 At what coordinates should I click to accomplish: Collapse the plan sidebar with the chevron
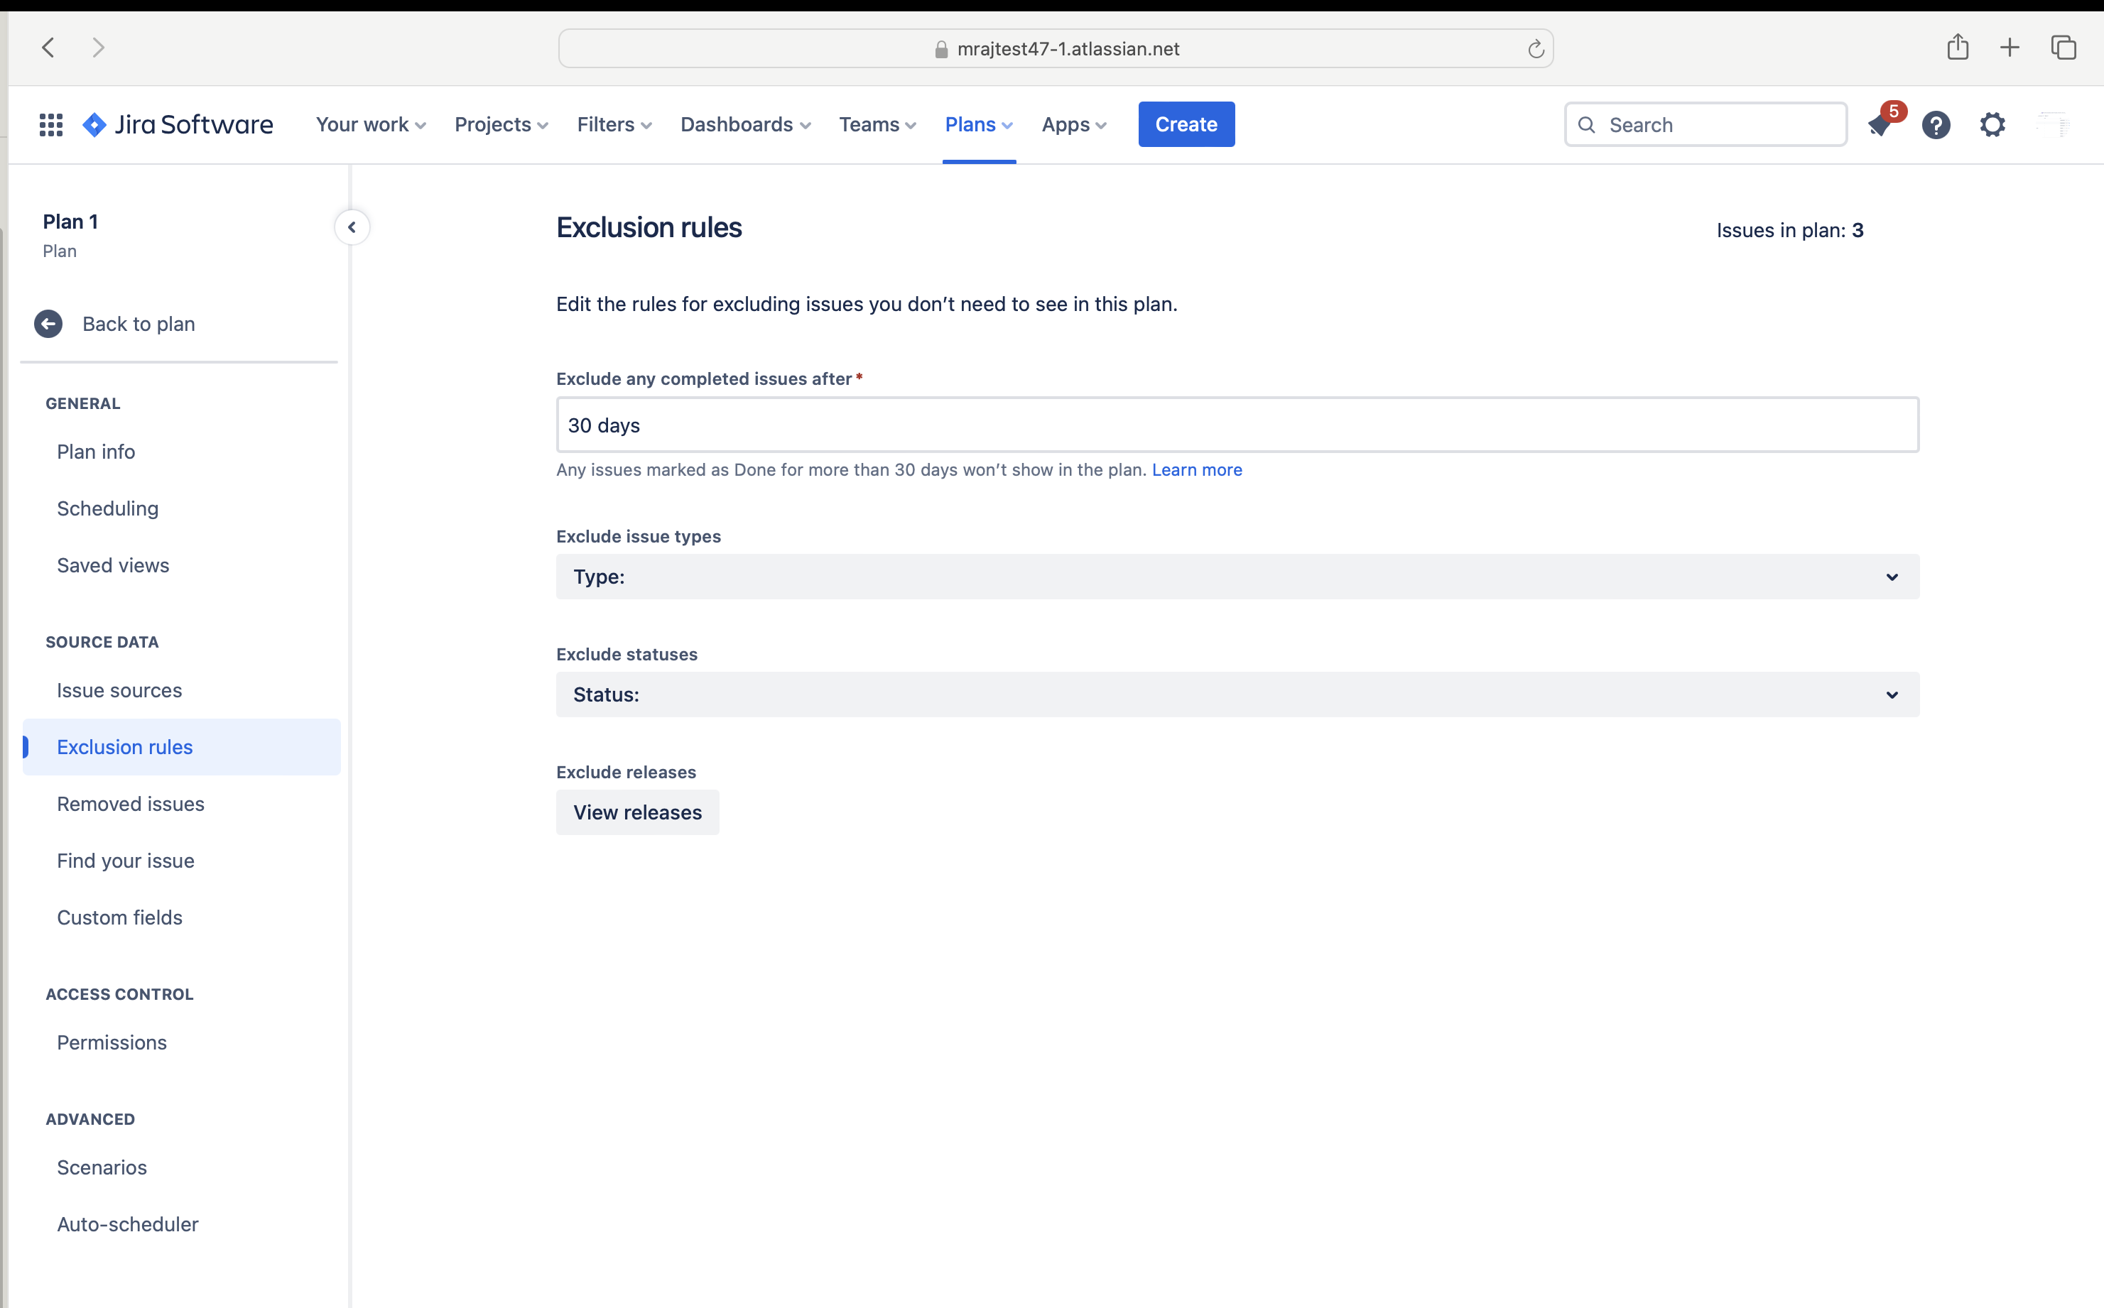(x=352, y=227)
